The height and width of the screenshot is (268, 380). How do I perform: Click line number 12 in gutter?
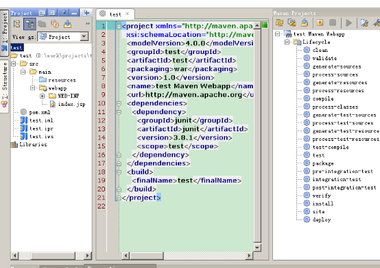point(102,120)
